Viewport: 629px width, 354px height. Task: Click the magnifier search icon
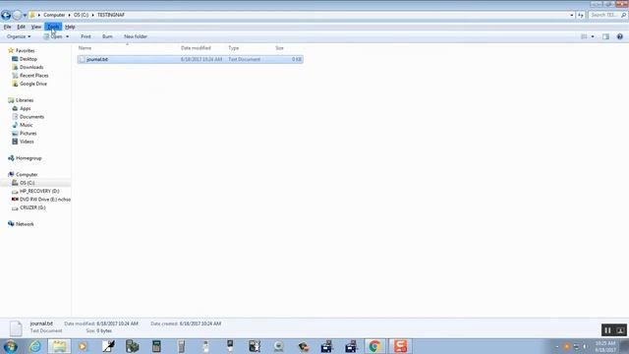623,15
